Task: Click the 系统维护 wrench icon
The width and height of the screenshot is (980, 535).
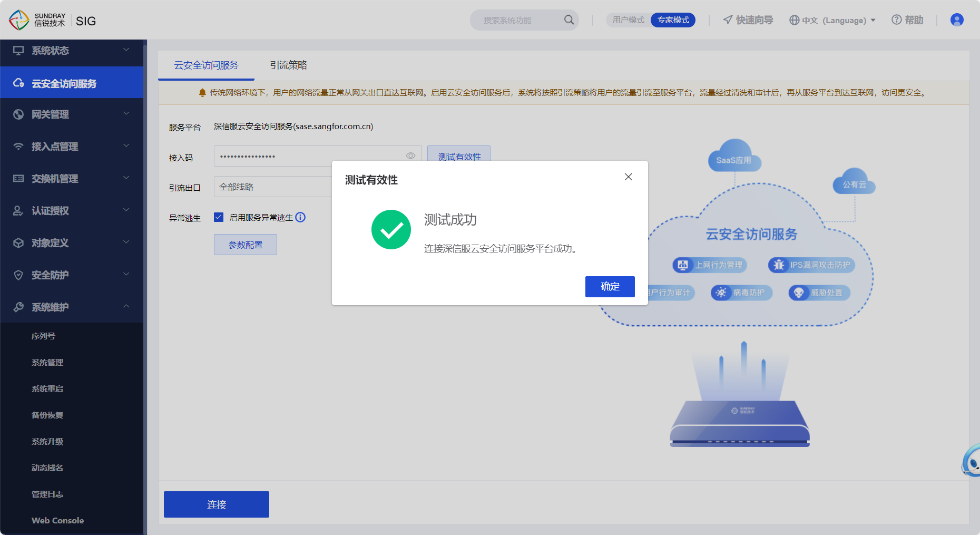Action: click(x=18, y=307)
